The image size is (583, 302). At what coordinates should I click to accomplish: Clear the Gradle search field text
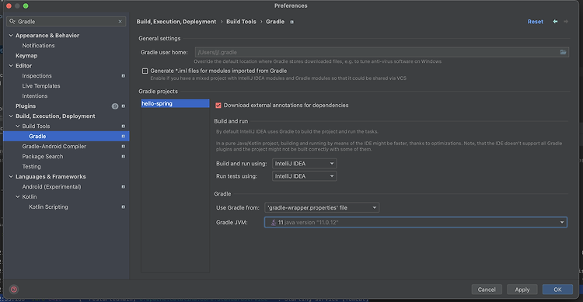(120, 22)
